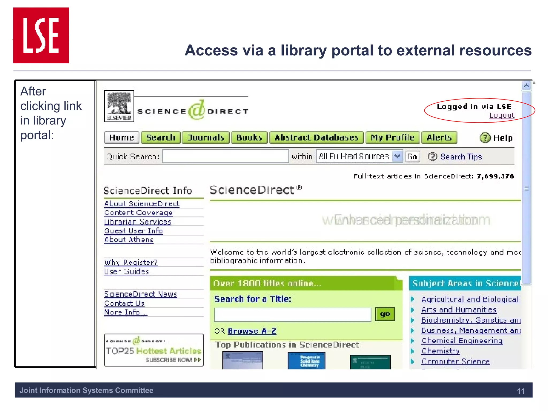Open Computer Science subject link

[x=455, y=361]
